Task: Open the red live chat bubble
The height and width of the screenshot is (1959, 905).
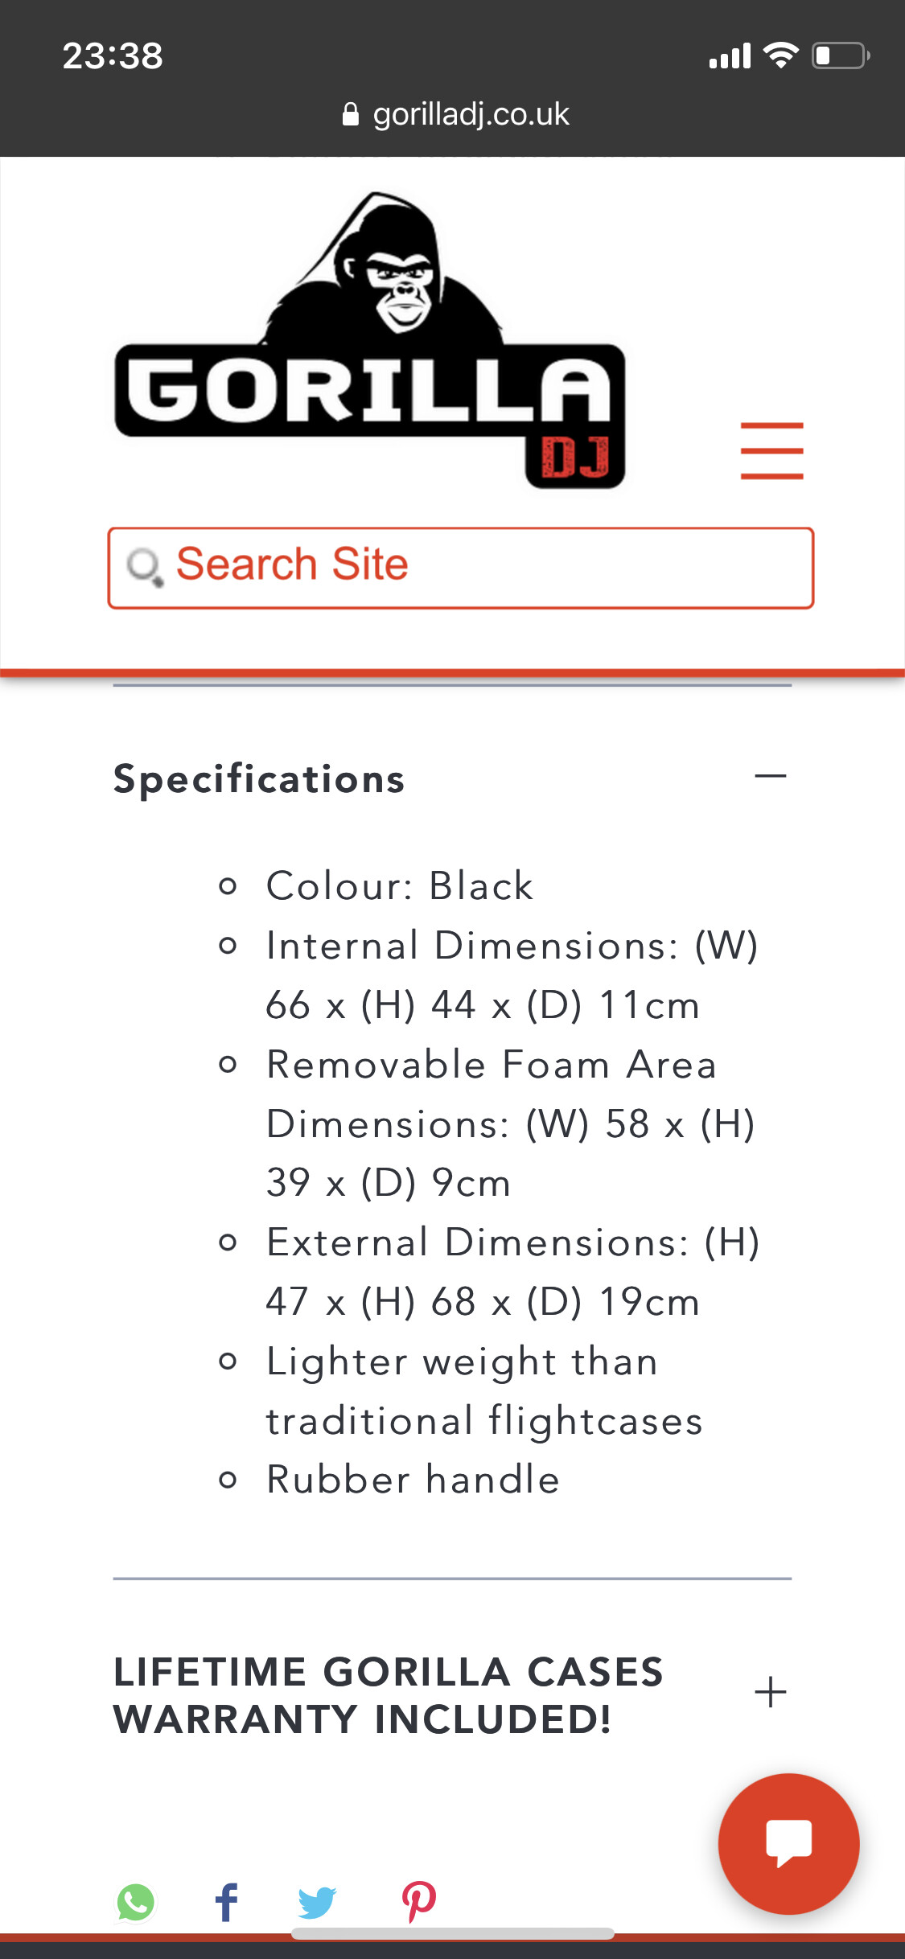Action: coord(788,1843)
